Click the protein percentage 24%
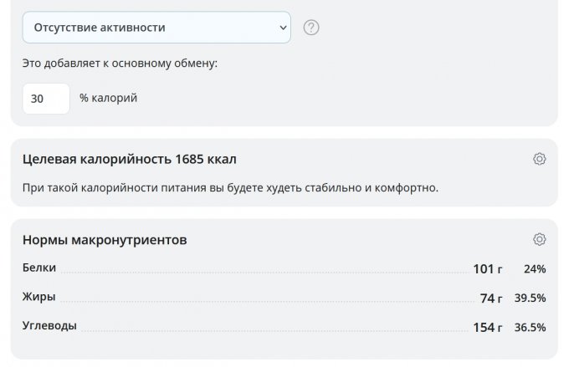 click(x=535, y=269)
